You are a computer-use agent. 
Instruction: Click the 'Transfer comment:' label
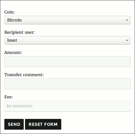[24, 75]
